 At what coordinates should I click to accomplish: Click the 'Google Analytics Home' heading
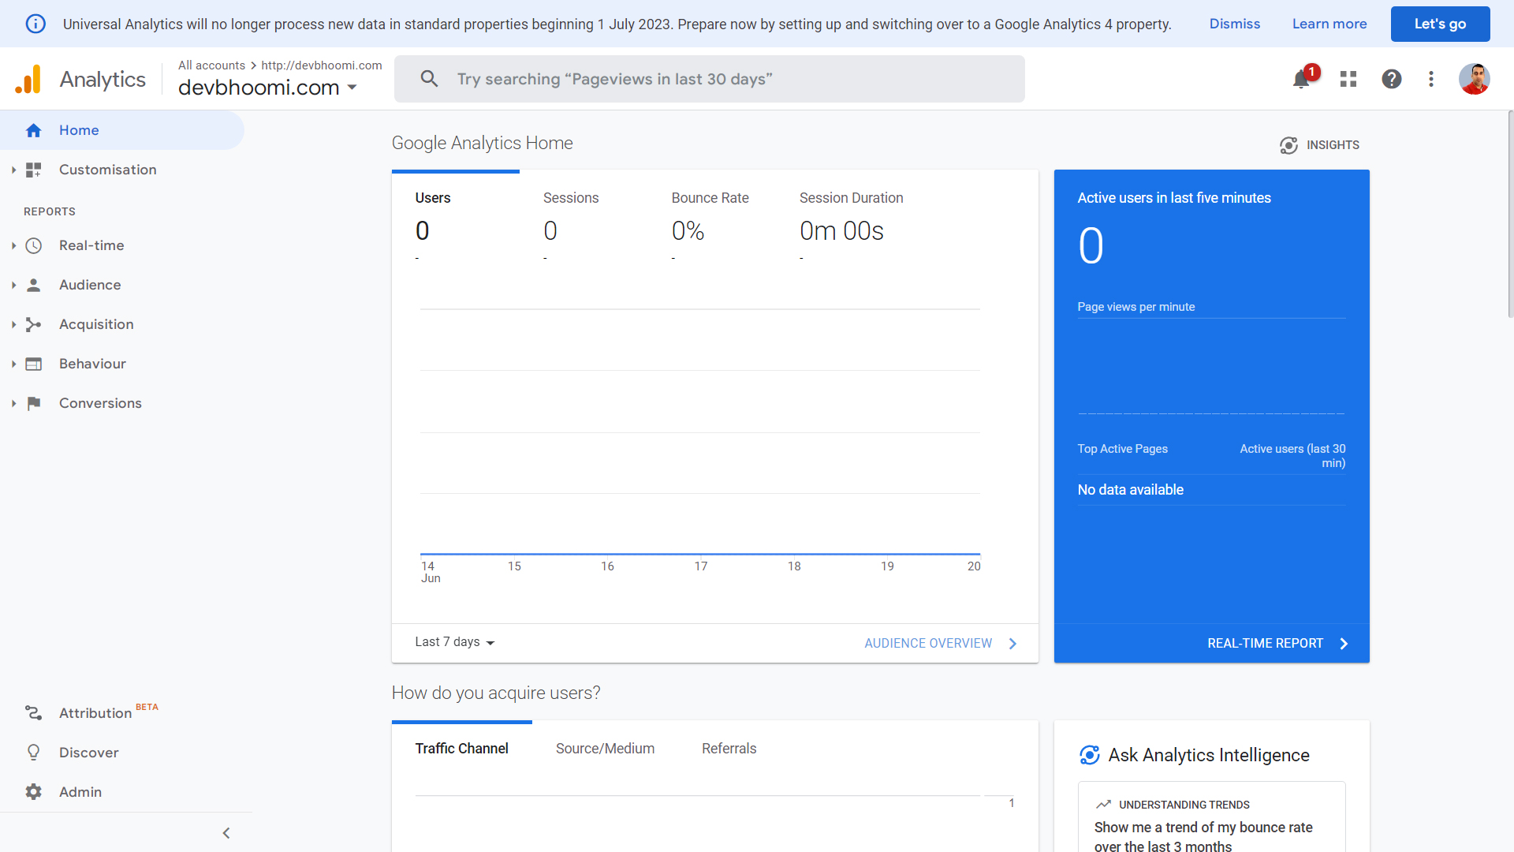coord(482,143)
